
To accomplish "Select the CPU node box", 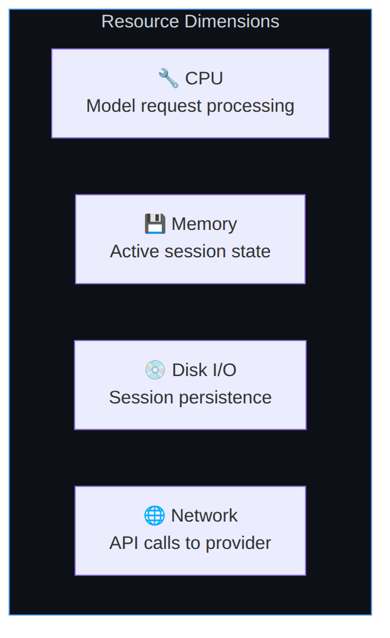I will 190,94.
